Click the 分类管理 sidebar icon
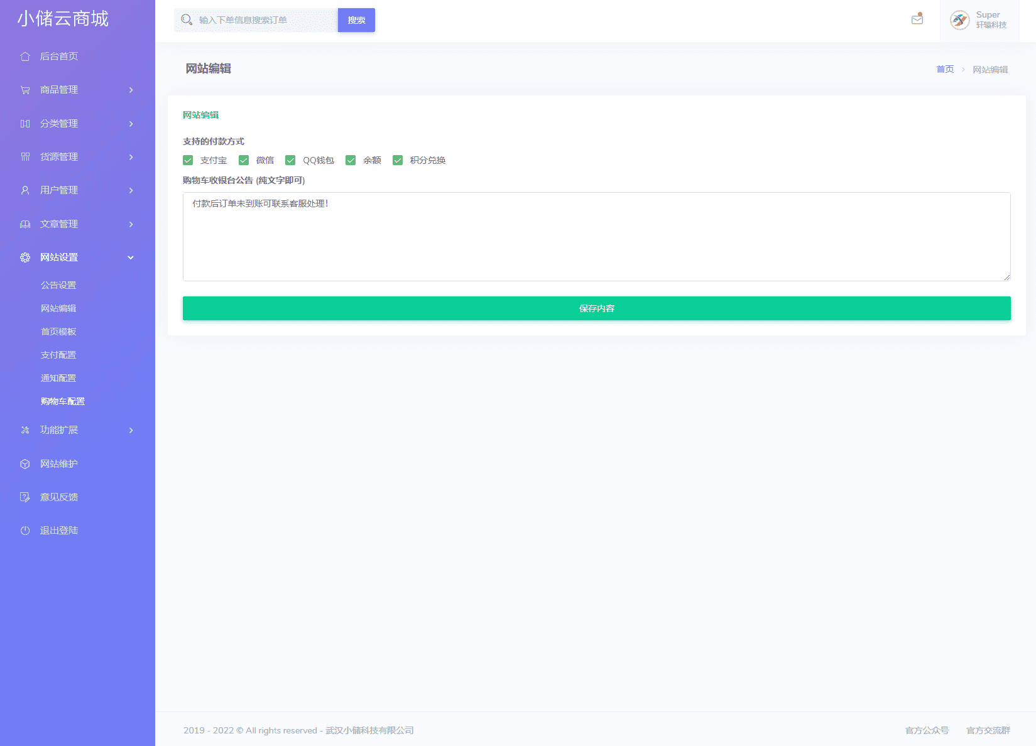1036x746 pixels. (25, 124)
